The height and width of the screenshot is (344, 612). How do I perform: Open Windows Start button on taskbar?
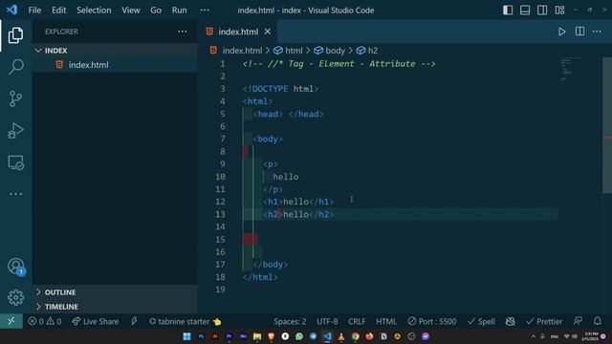tap(187, 336)
